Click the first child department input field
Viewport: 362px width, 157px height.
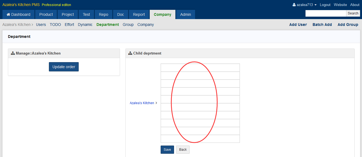200,68
